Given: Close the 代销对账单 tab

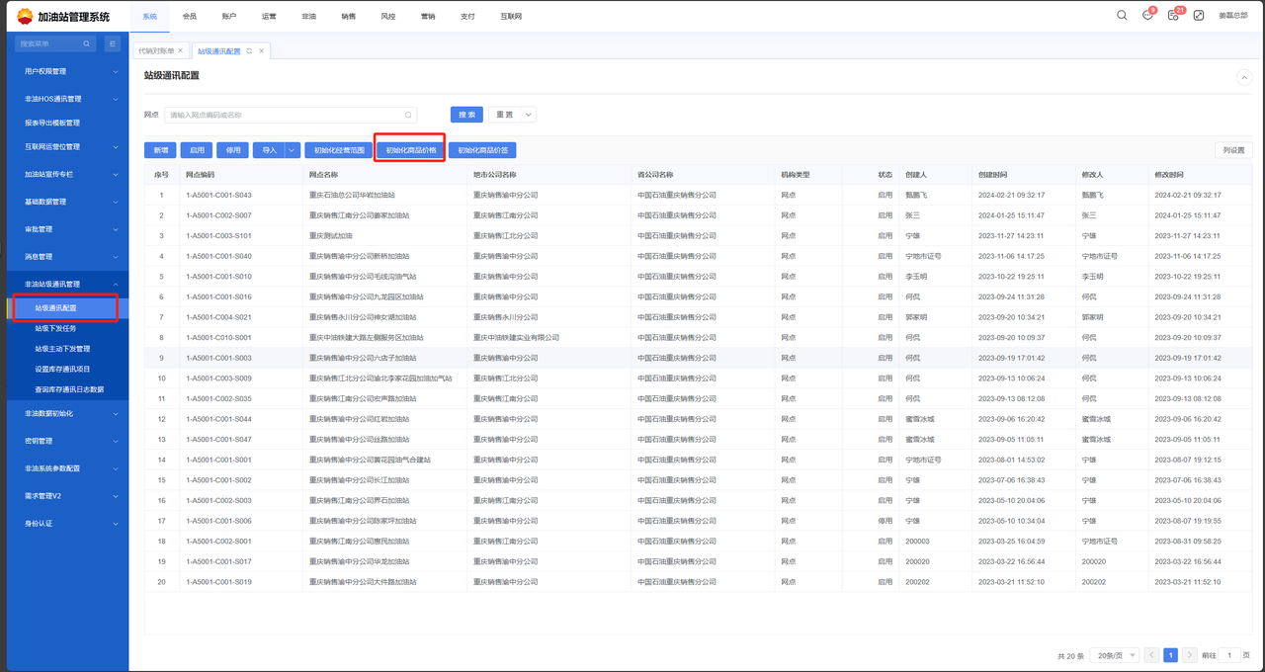Looking at the screenshot, I should pos(182,51).
